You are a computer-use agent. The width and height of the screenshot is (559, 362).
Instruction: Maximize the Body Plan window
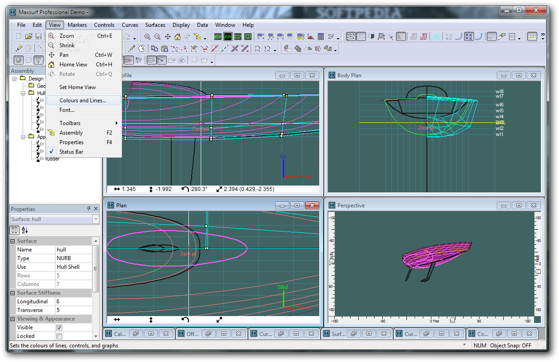tap(519, 75)
